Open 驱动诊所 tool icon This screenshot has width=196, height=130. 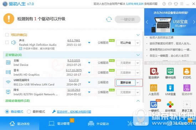click(187, 88)
